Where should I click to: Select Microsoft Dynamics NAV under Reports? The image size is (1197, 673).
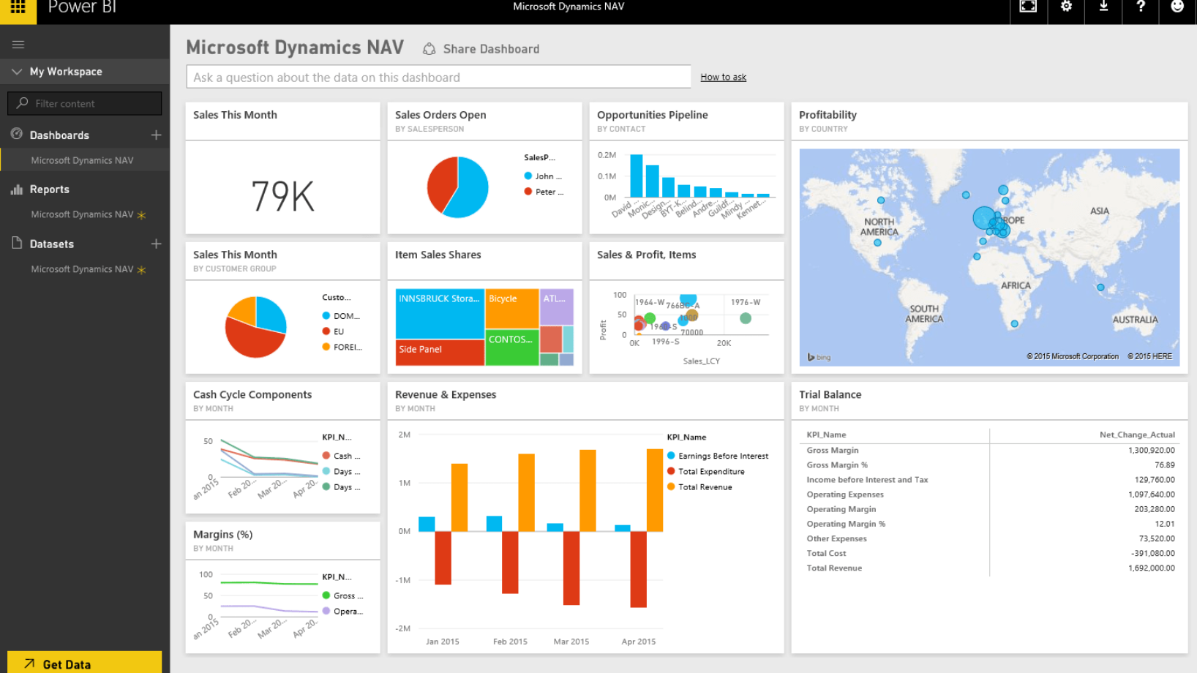tap(82, 214)
